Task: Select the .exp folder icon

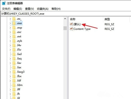Action: pos(14,28)
